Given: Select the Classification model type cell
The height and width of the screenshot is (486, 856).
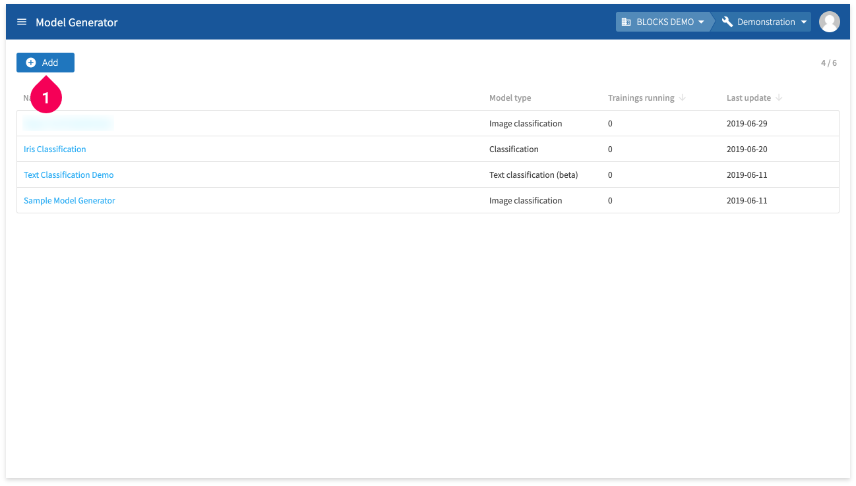Looking at the screenshot, I should [514, 149].
